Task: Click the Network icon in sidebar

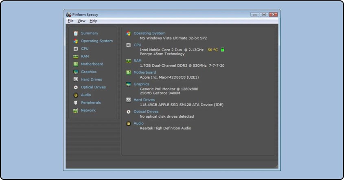Action: point(76,111)
